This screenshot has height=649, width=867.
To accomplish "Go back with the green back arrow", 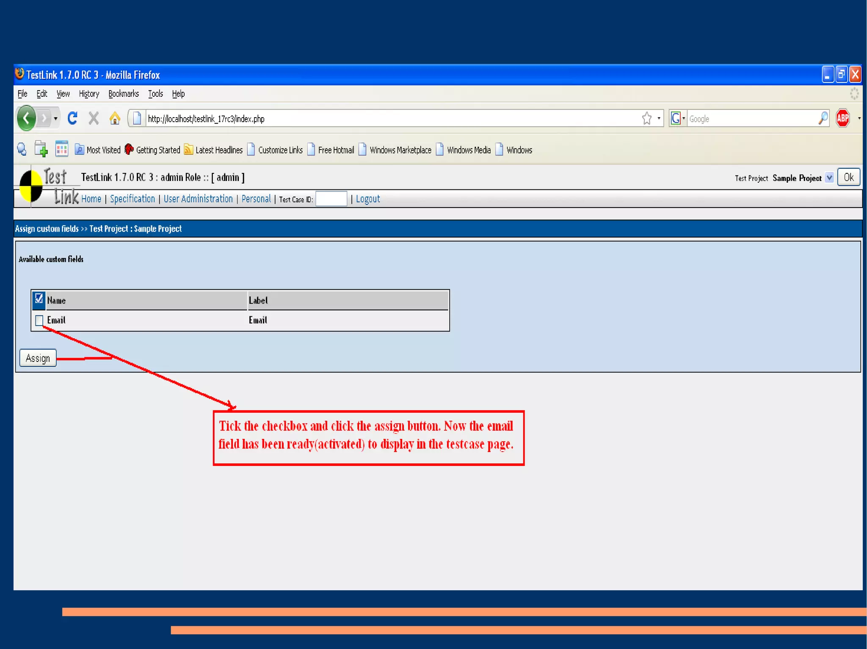I will (26, 118).
